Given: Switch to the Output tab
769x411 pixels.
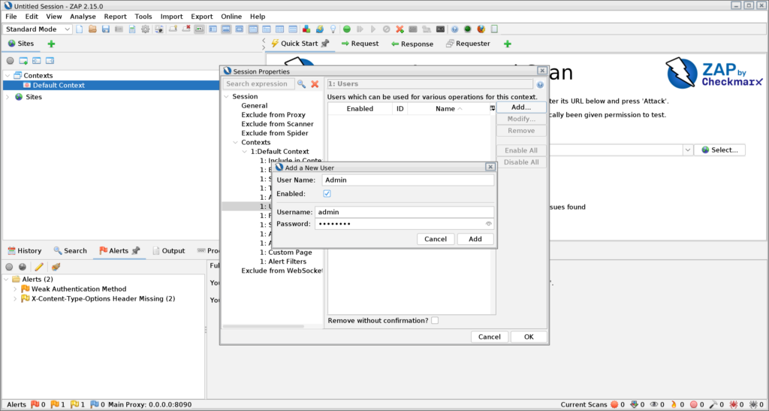Looking at the screenshot, I should 168,251.
